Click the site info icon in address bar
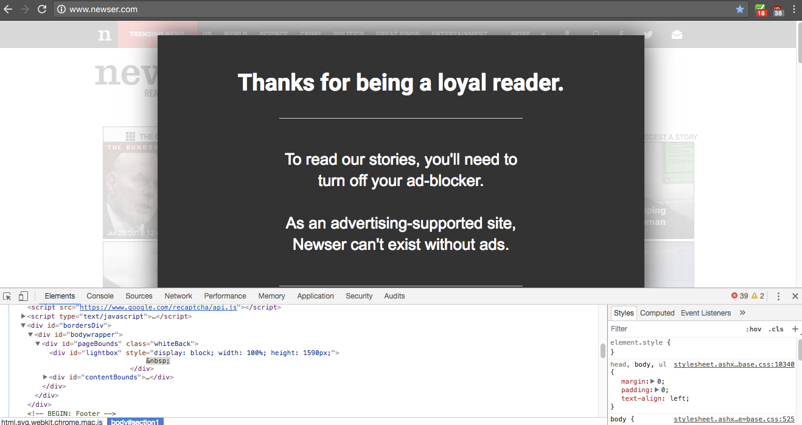Image resolution: width=802 pixels, height=425 pixels. pos(61,9)
